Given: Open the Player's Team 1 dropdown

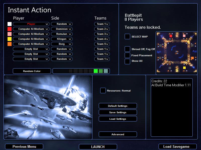Looking at the screenshot, I should click(102, 24).
